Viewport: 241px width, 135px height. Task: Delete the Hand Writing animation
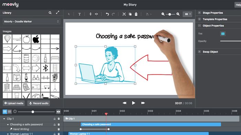(x=59, y=129)
